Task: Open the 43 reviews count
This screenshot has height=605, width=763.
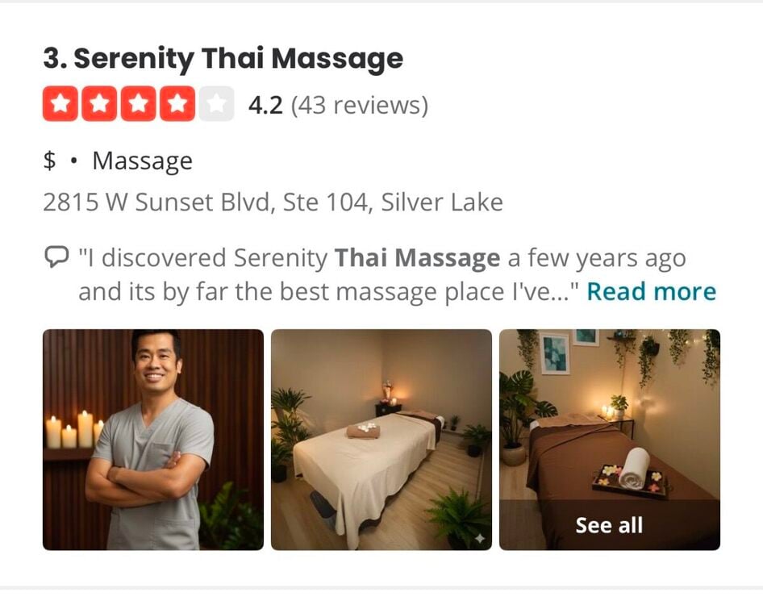Action: point(360,105)
